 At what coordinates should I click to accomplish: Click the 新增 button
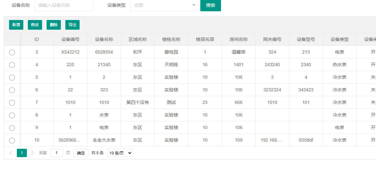(x=16, y=25)
